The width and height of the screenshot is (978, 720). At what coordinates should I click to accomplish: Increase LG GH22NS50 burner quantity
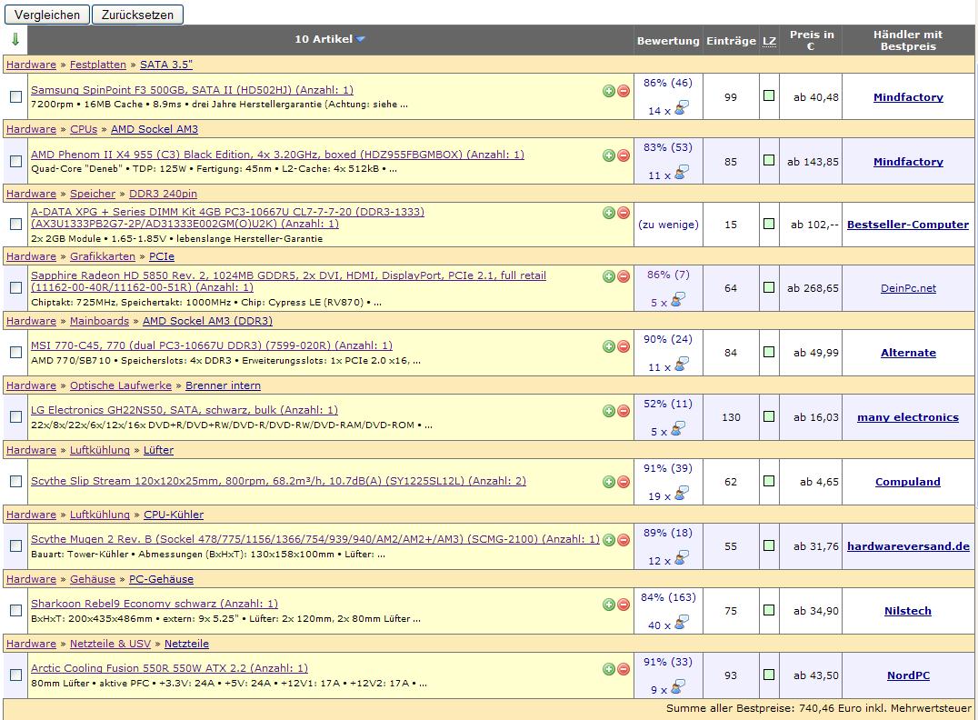click(x=609, y=411)
